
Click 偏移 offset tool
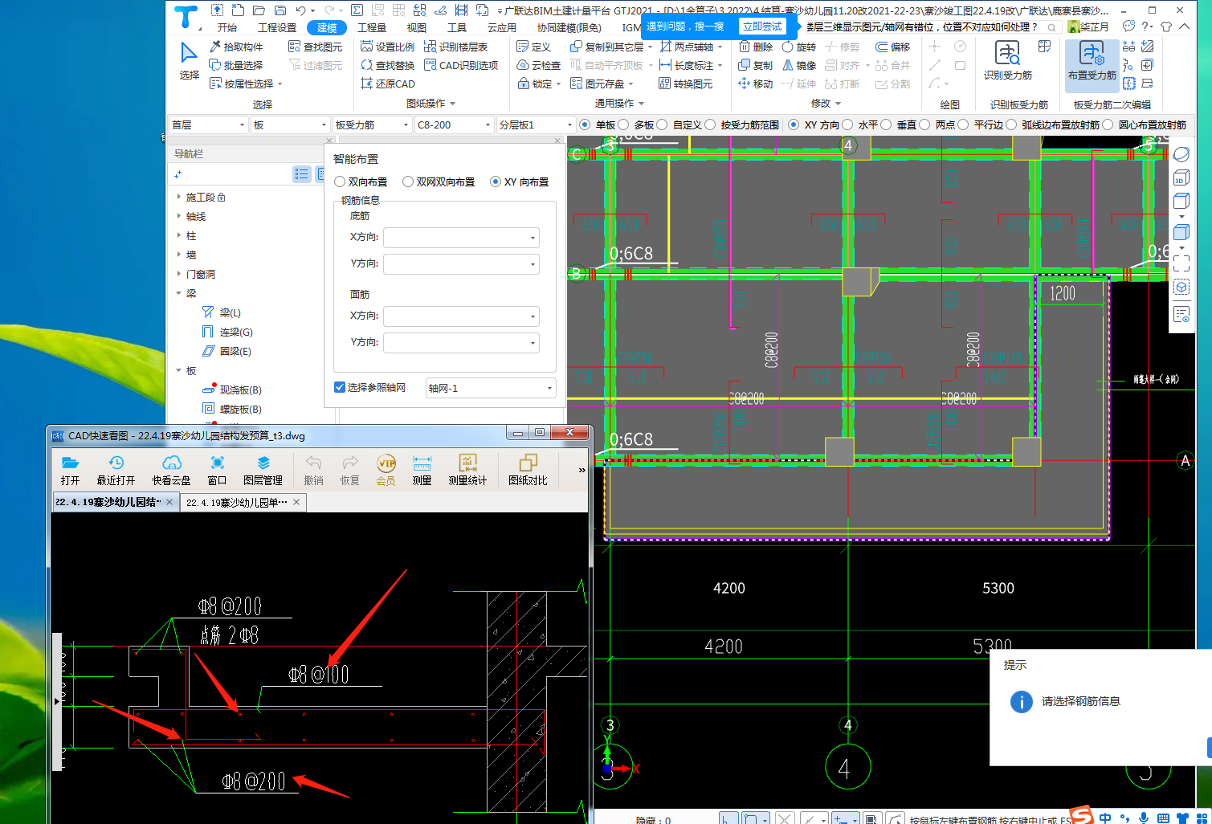(893, 47)
